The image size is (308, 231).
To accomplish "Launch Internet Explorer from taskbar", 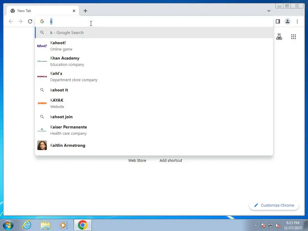I will [27, 225].
